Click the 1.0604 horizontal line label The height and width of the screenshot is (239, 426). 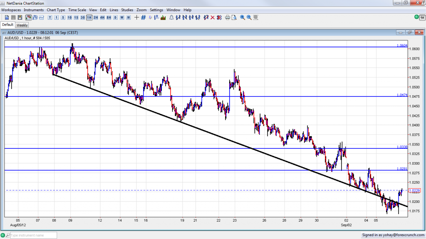tap(402, 45)
